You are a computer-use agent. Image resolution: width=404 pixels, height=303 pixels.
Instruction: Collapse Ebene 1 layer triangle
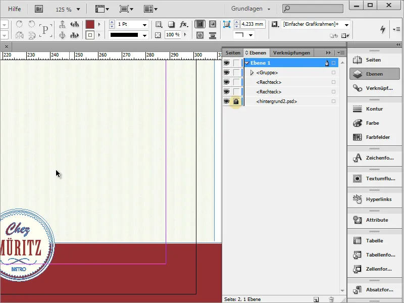tap(247, 63)
